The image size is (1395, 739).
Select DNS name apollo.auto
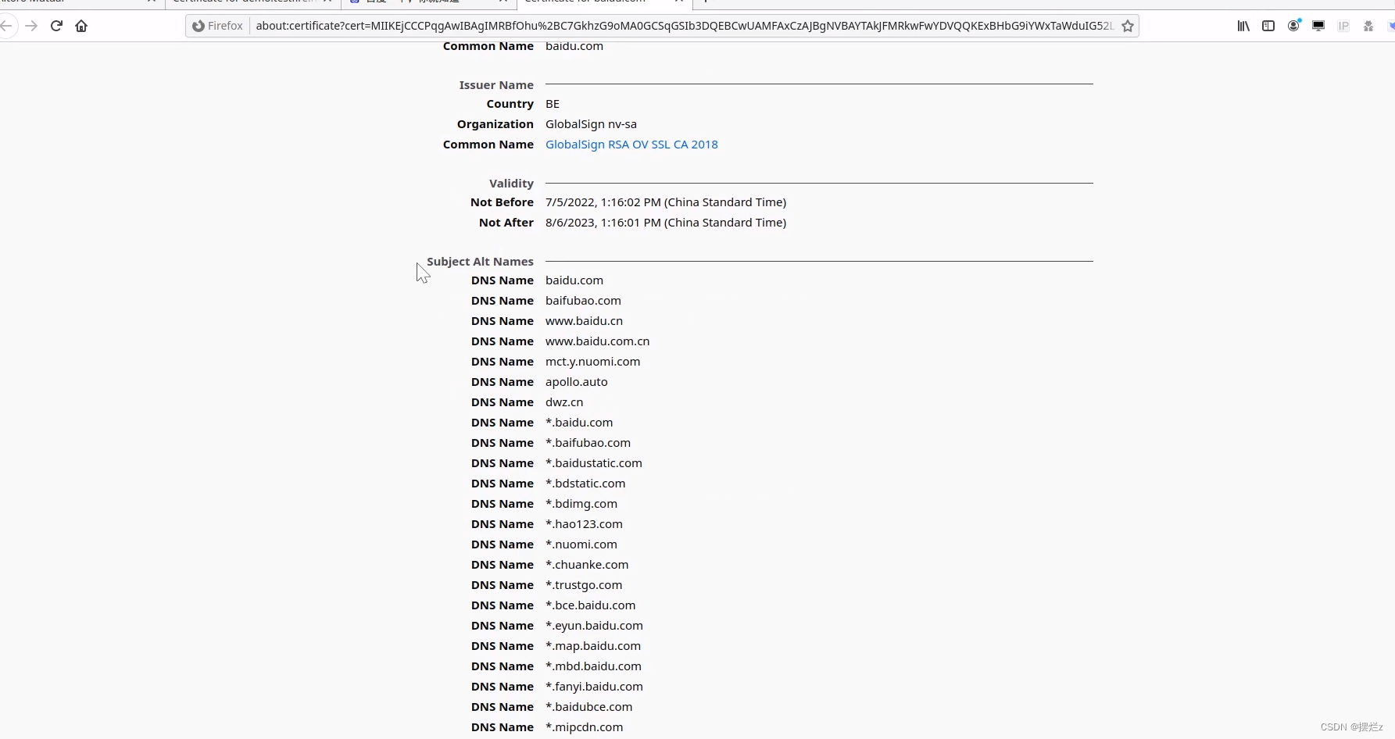[x=576, y=382]
